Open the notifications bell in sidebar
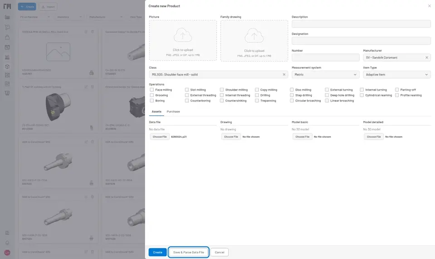Viewport: 435px width, 259px height. click(7, 243)
